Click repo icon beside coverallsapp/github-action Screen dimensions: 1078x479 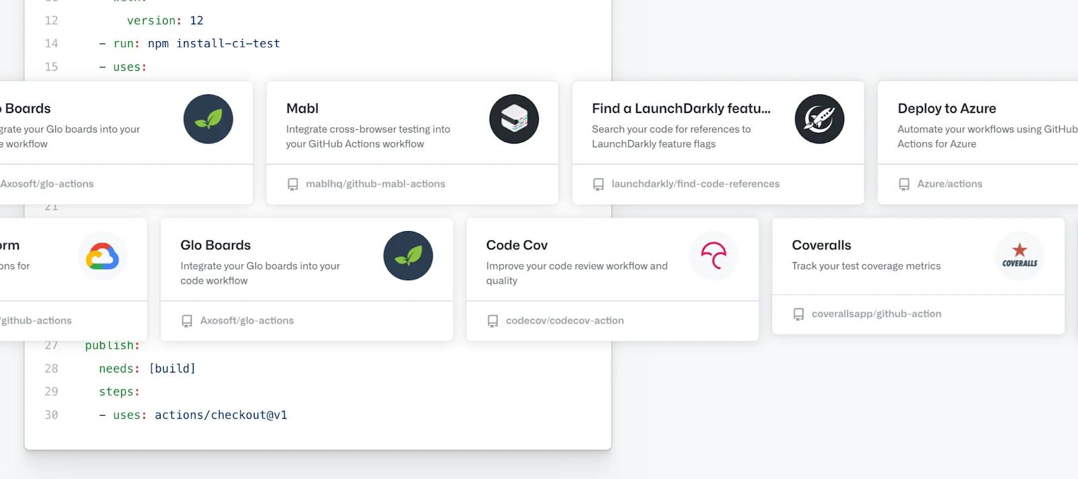tap(798, 315)
